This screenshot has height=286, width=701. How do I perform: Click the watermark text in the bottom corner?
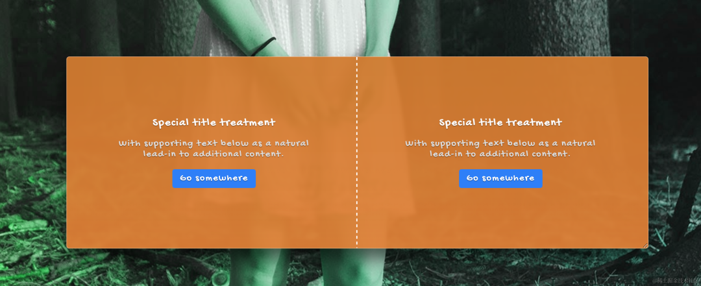[x=676, y=281]
